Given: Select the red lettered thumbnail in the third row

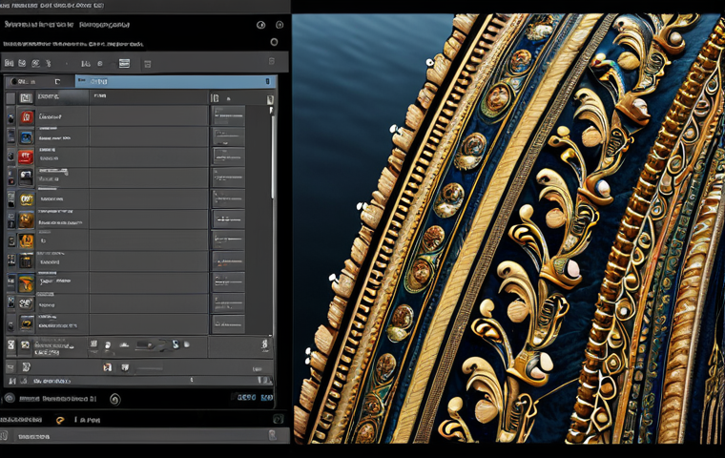Looking at the screenshot, I should pos(26,157).
